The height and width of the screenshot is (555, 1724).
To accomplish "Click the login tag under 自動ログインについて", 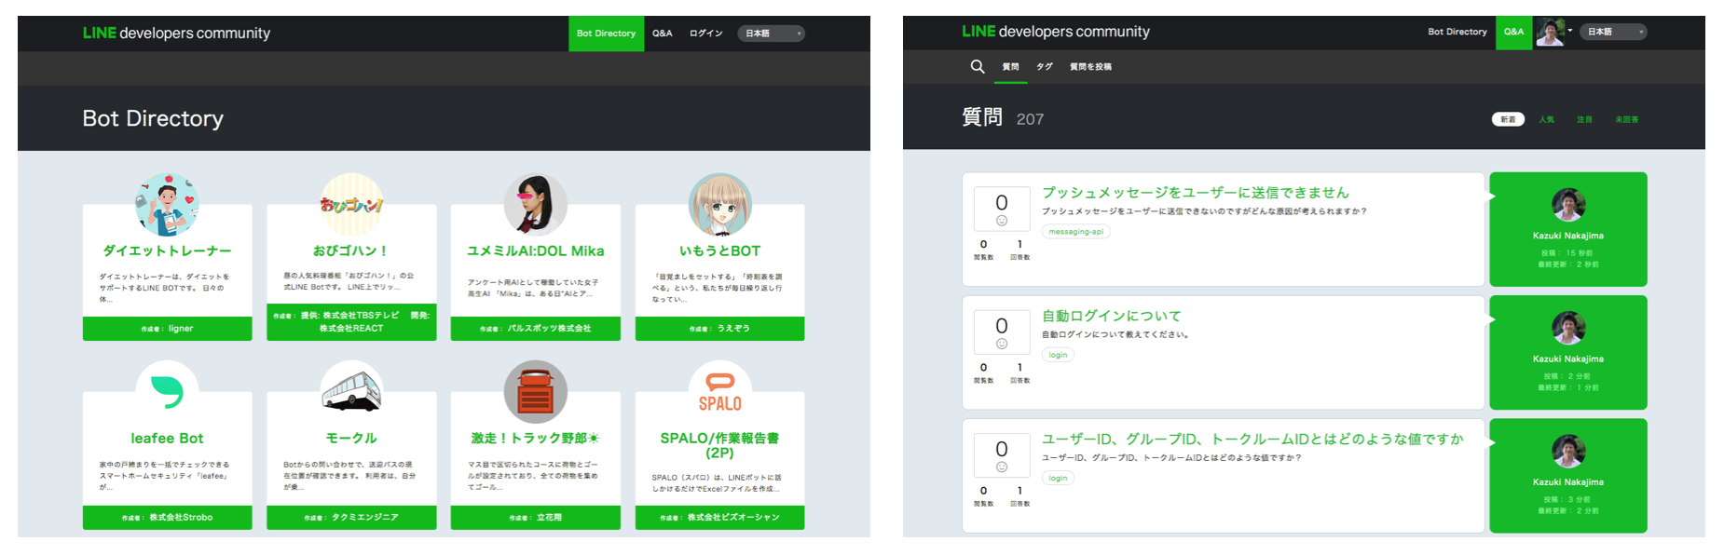I will coord(1058,355).
